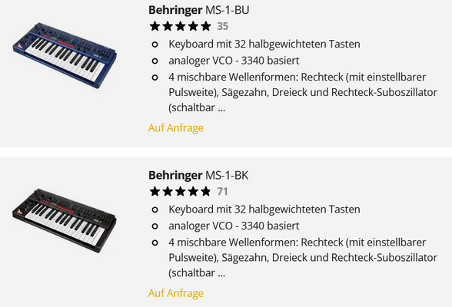The height and width of the screenshot is (307, 452).
Task: Click fifth star of MS-1-BU rating
Action: pos(206,26)
